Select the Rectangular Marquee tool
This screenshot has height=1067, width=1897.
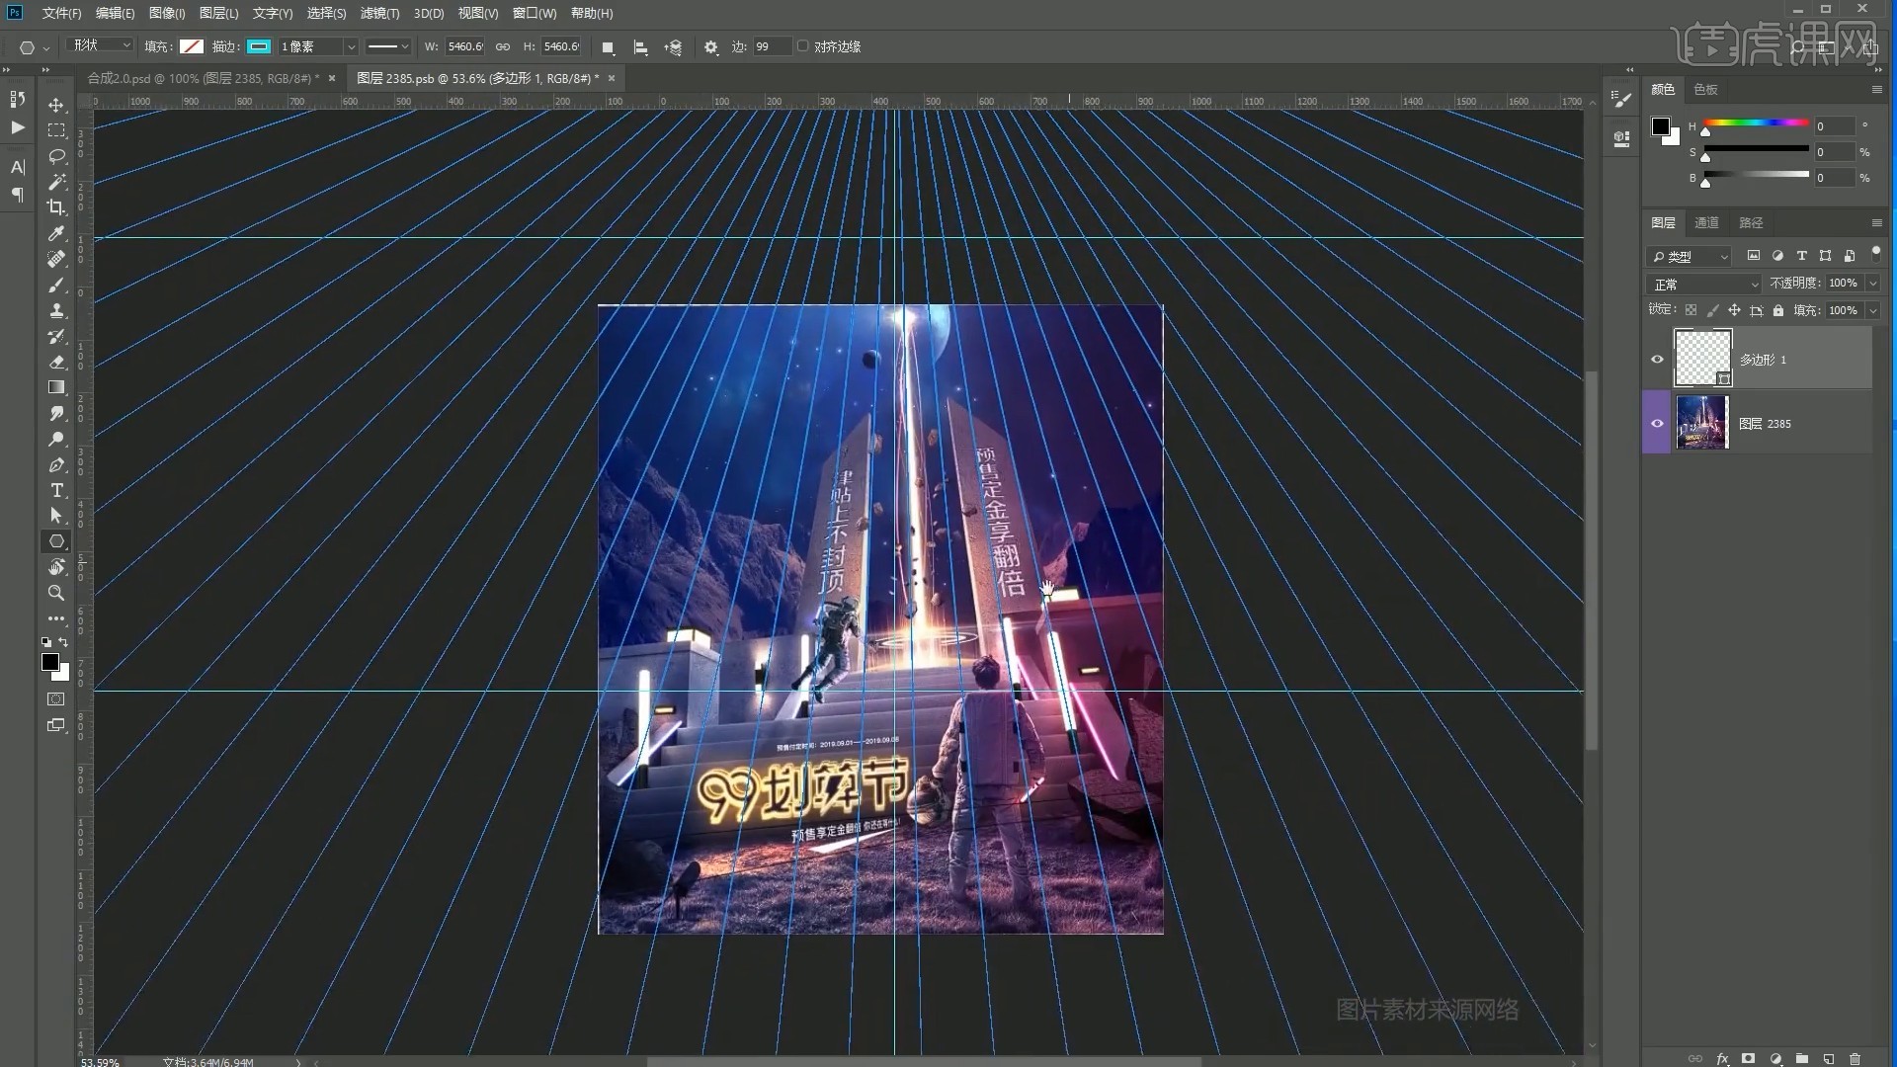pyautogui.click(x=56, y=130)
